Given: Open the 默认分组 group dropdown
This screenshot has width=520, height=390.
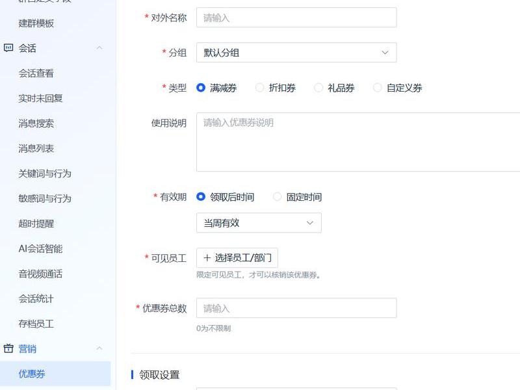Looking at the screenshot, I should pyautogui.click(x=296, y=53).
